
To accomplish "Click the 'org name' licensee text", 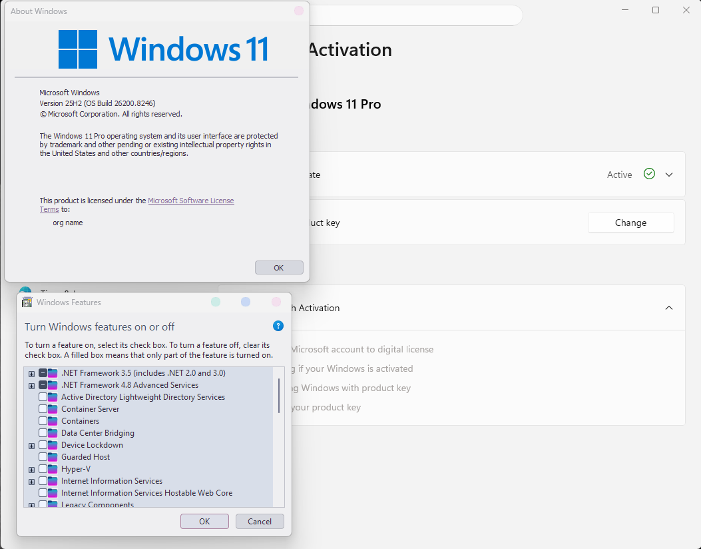I will tap(67, 223).
